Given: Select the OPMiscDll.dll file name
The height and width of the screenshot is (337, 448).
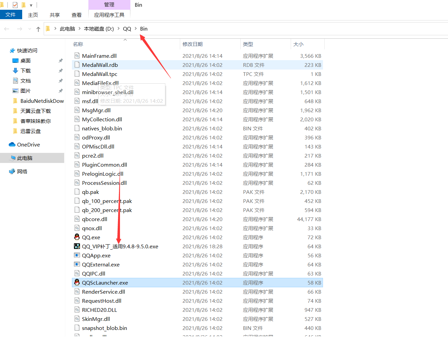Looking at the screenshot, I should (x=98, y=146).
